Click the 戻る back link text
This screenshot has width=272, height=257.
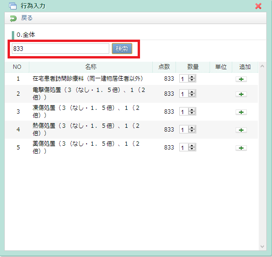pyautogui.click(x=26, y=18)
